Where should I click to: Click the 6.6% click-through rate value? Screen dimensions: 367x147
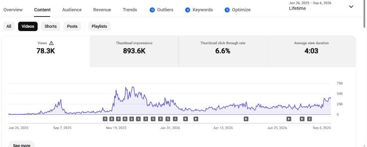[223, 51]
